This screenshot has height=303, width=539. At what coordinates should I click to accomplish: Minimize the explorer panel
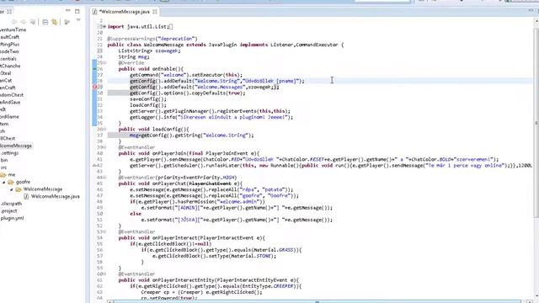(68, 11)
